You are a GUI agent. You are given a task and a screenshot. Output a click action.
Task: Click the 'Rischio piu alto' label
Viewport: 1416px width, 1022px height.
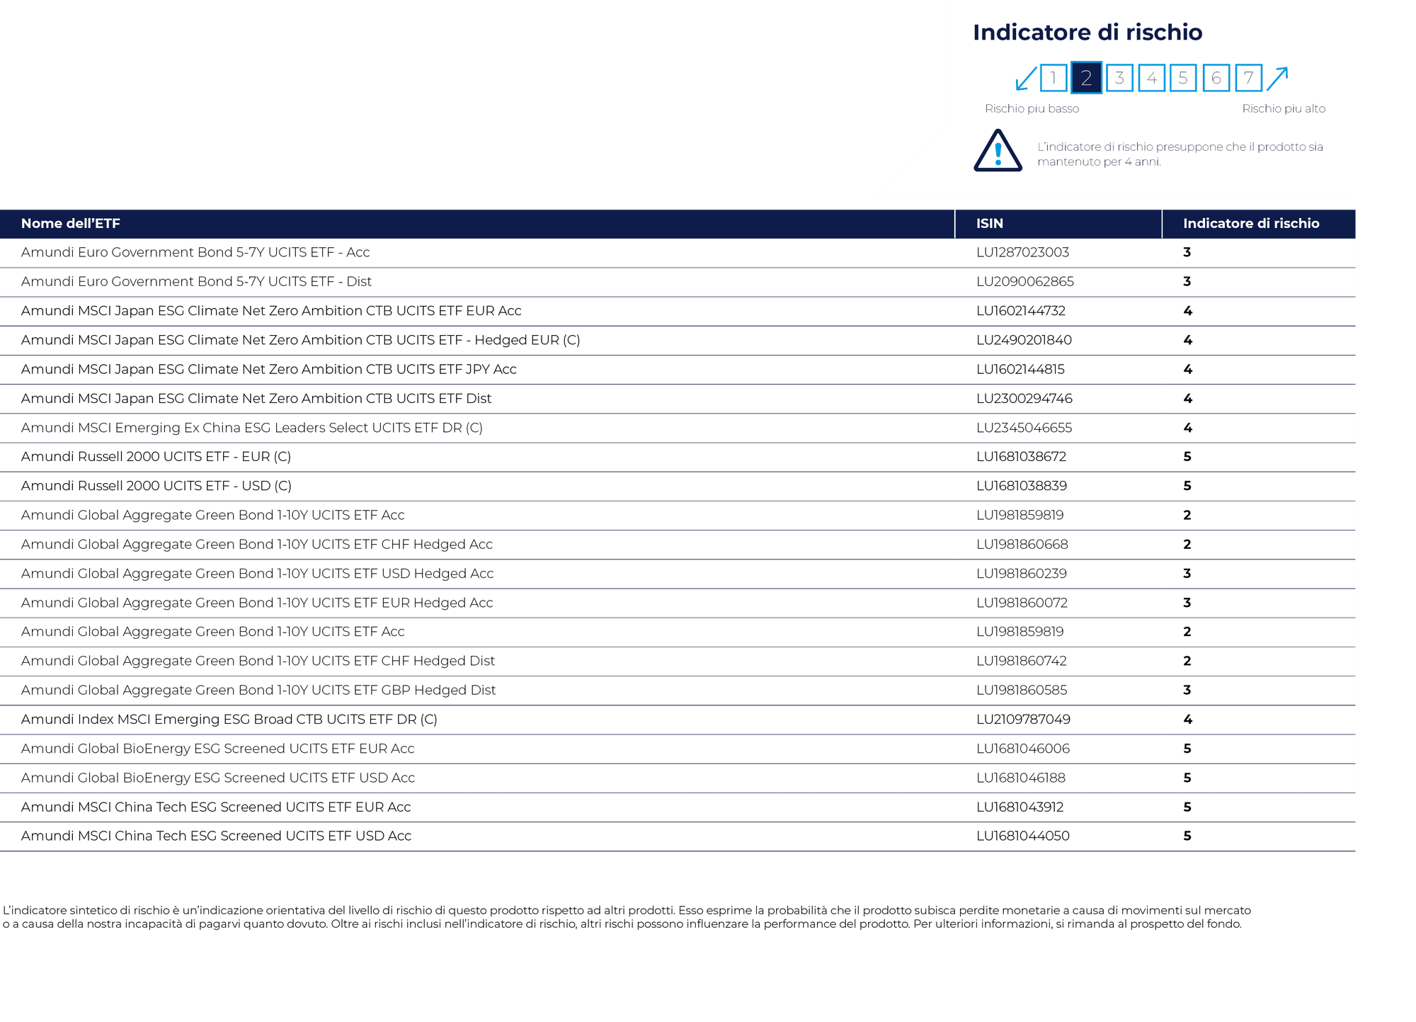(1284, 108)
